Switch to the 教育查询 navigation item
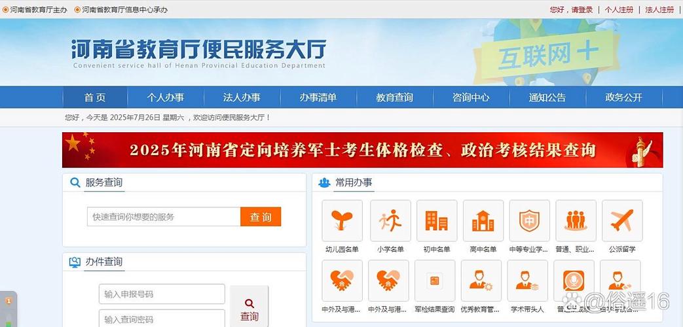The image size is (683, 327). tap(394, 97)
